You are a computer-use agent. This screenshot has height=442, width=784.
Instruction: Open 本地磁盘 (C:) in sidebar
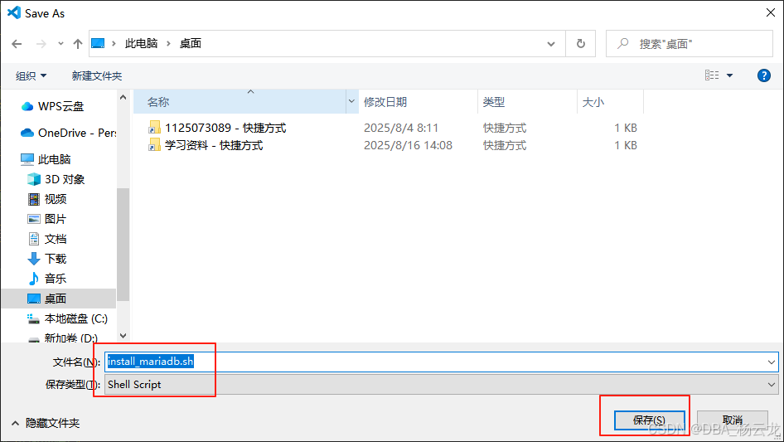[x=67, y=319]
